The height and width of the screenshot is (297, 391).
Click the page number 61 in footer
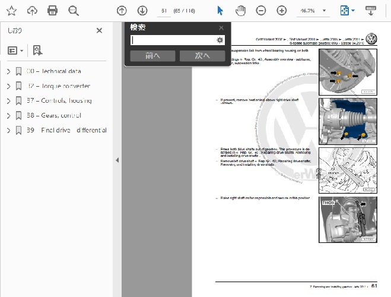(x=374, y=286)
